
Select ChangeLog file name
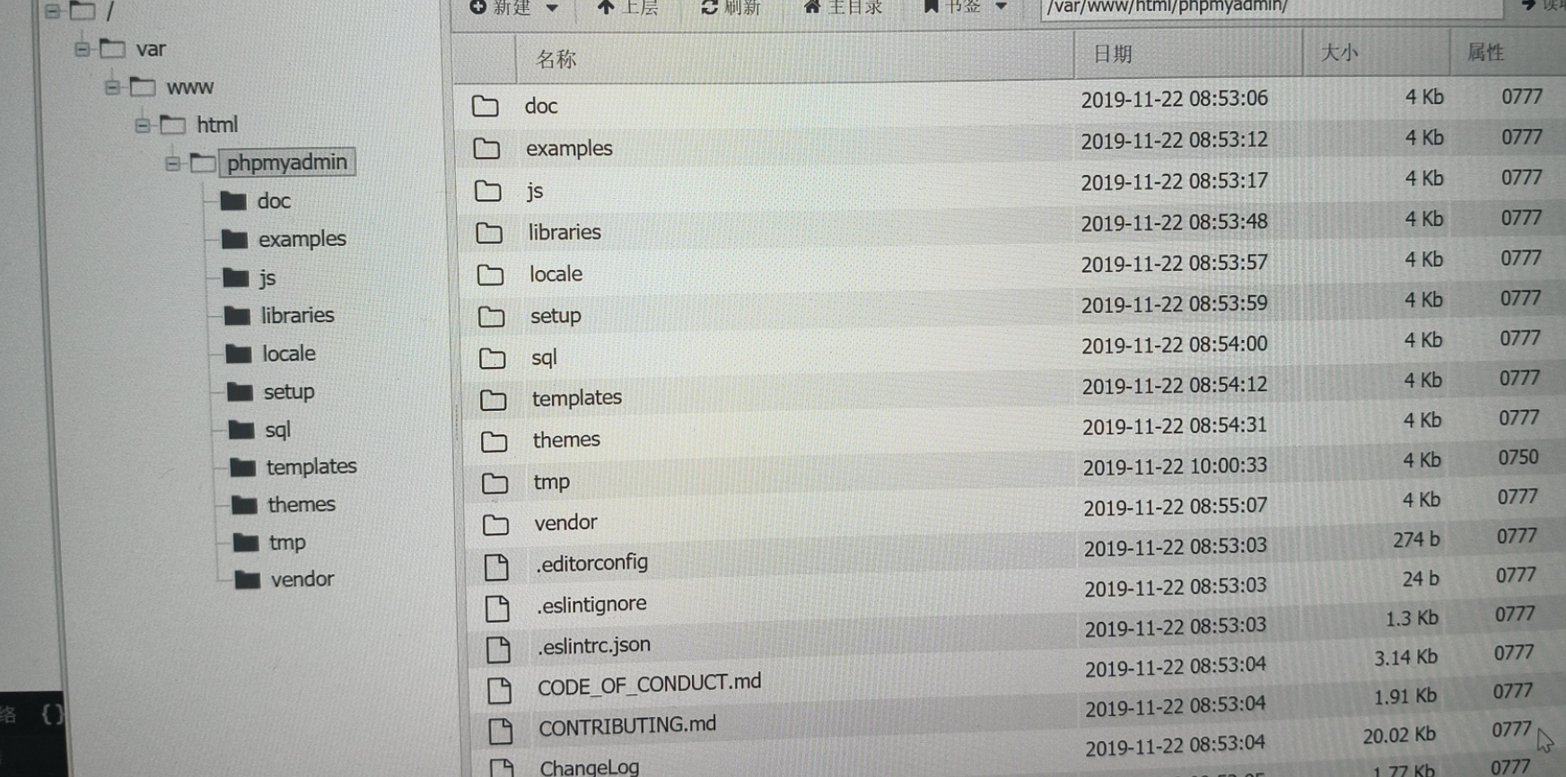(589, 767)
